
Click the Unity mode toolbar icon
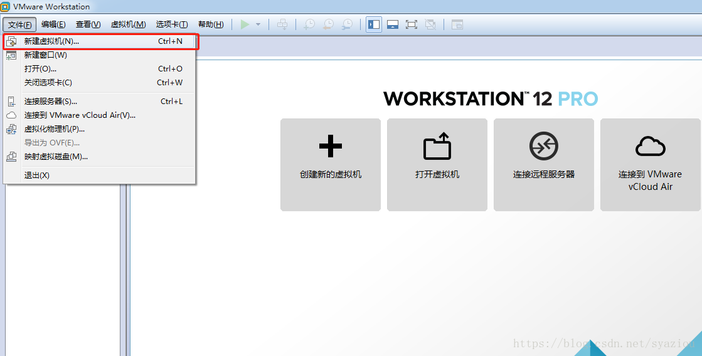pos(430,24)
